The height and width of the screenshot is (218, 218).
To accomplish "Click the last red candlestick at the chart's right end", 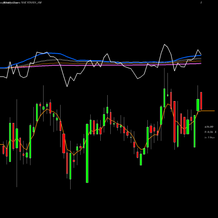I will pyautogui.click(x=201, y=101).
